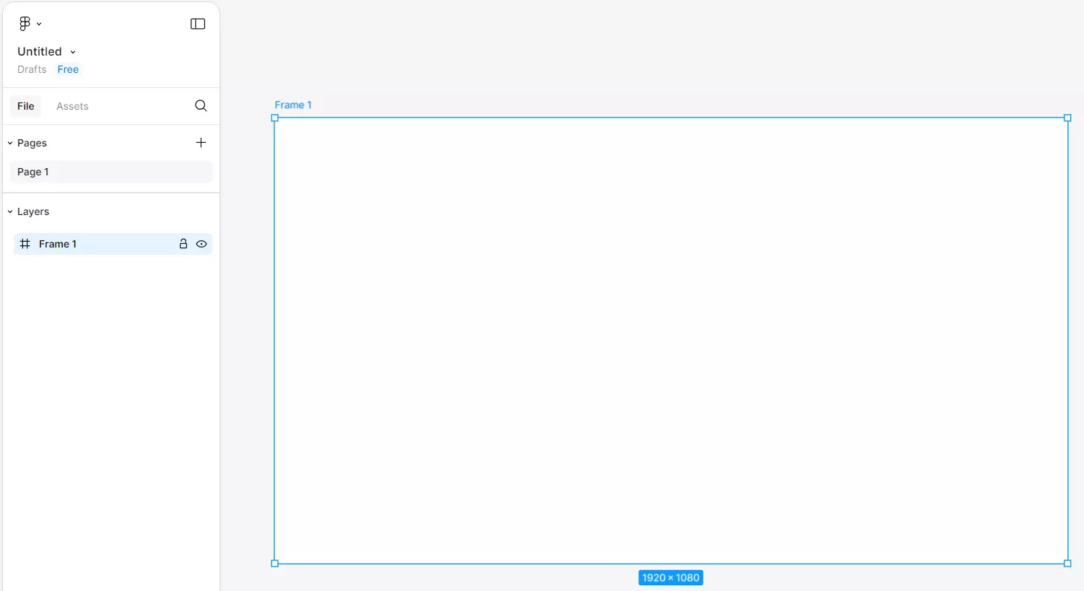Image resolution: width=1084 pixels, height=591 pixels.
Task: Click the 1920 × 1080 dimension label
Action: point(670,578)
